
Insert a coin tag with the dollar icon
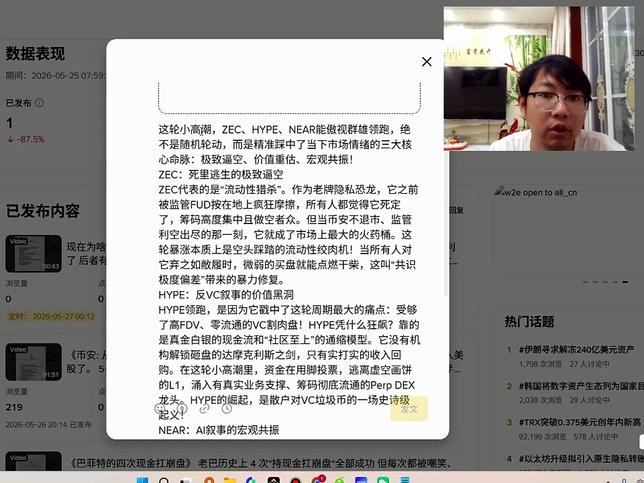(182, 409)
